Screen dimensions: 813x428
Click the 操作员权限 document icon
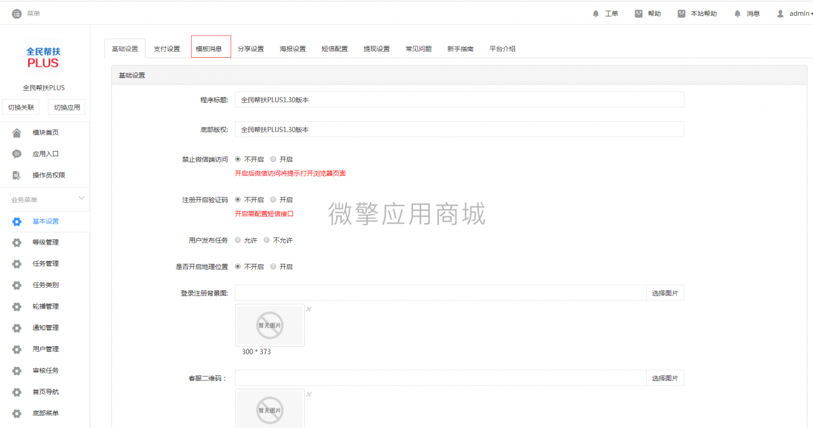tap(17, 175)
